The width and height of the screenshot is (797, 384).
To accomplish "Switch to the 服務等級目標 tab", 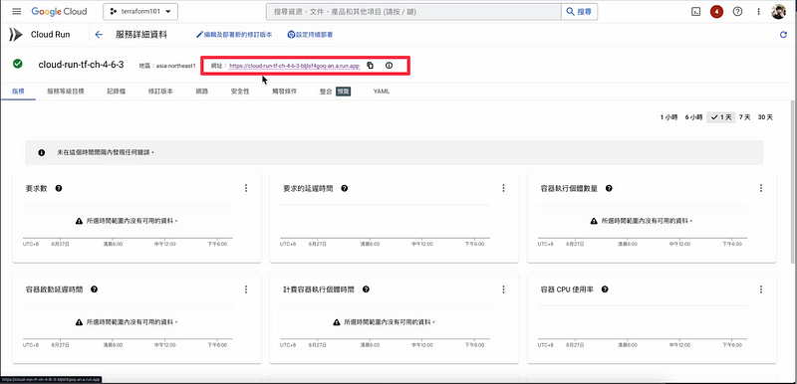I will [x=66, y=92].
